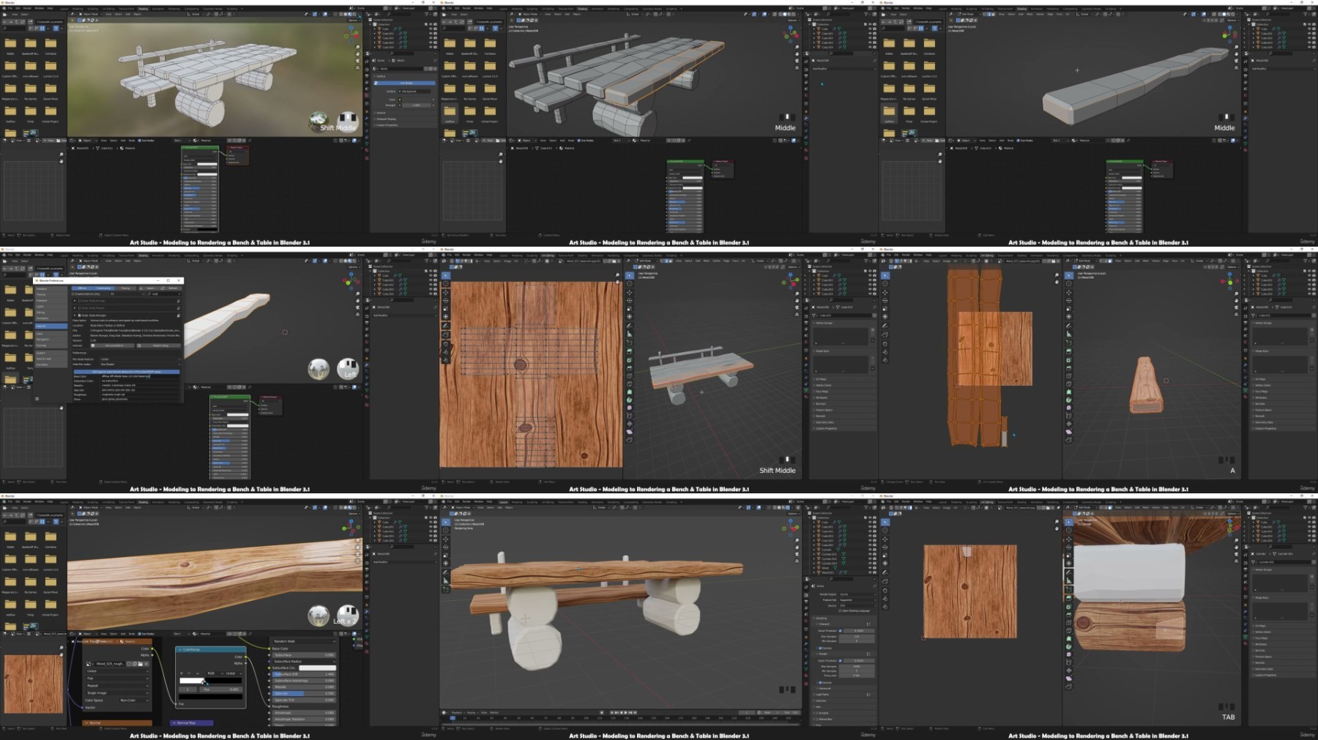This screenshot has width=1318, height=740.
Task: Click the Install button in Blender Preferences
Action: pyautogui.click(x=148, y=288)
